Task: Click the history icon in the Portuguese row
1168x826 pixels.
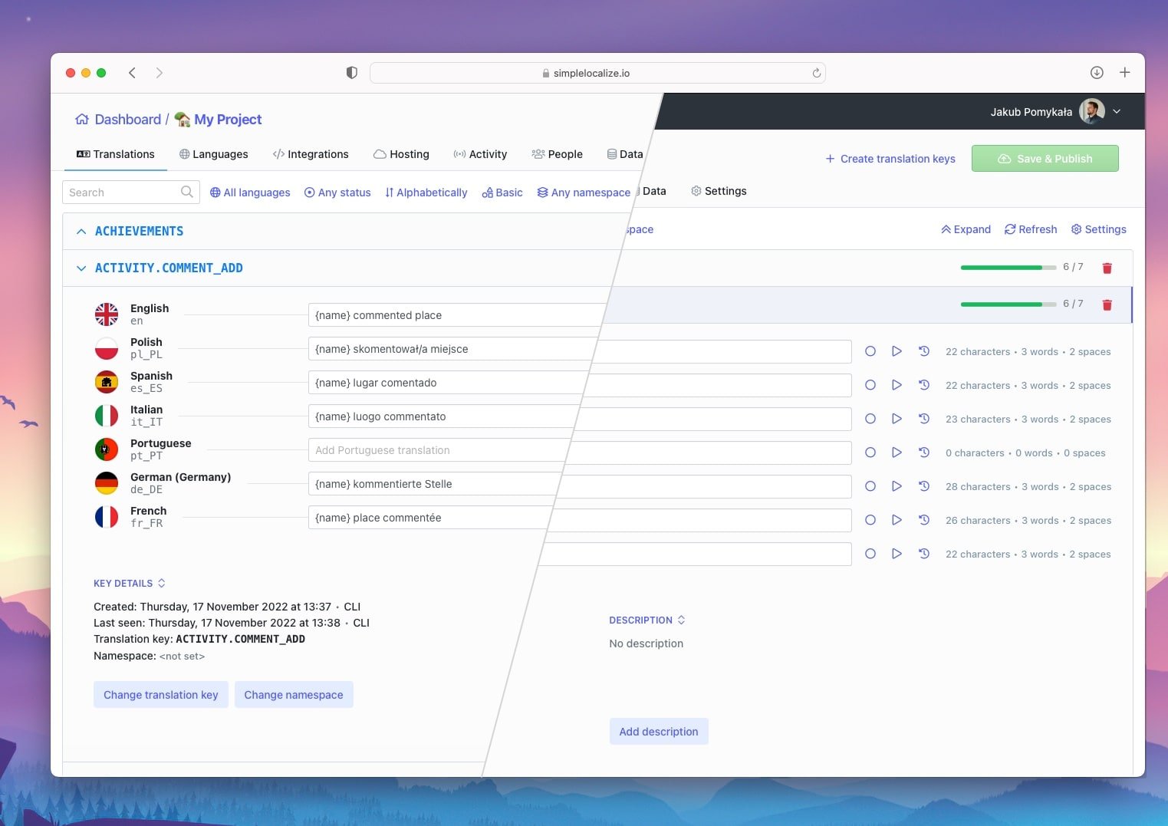Action: [x=924, y=452]
